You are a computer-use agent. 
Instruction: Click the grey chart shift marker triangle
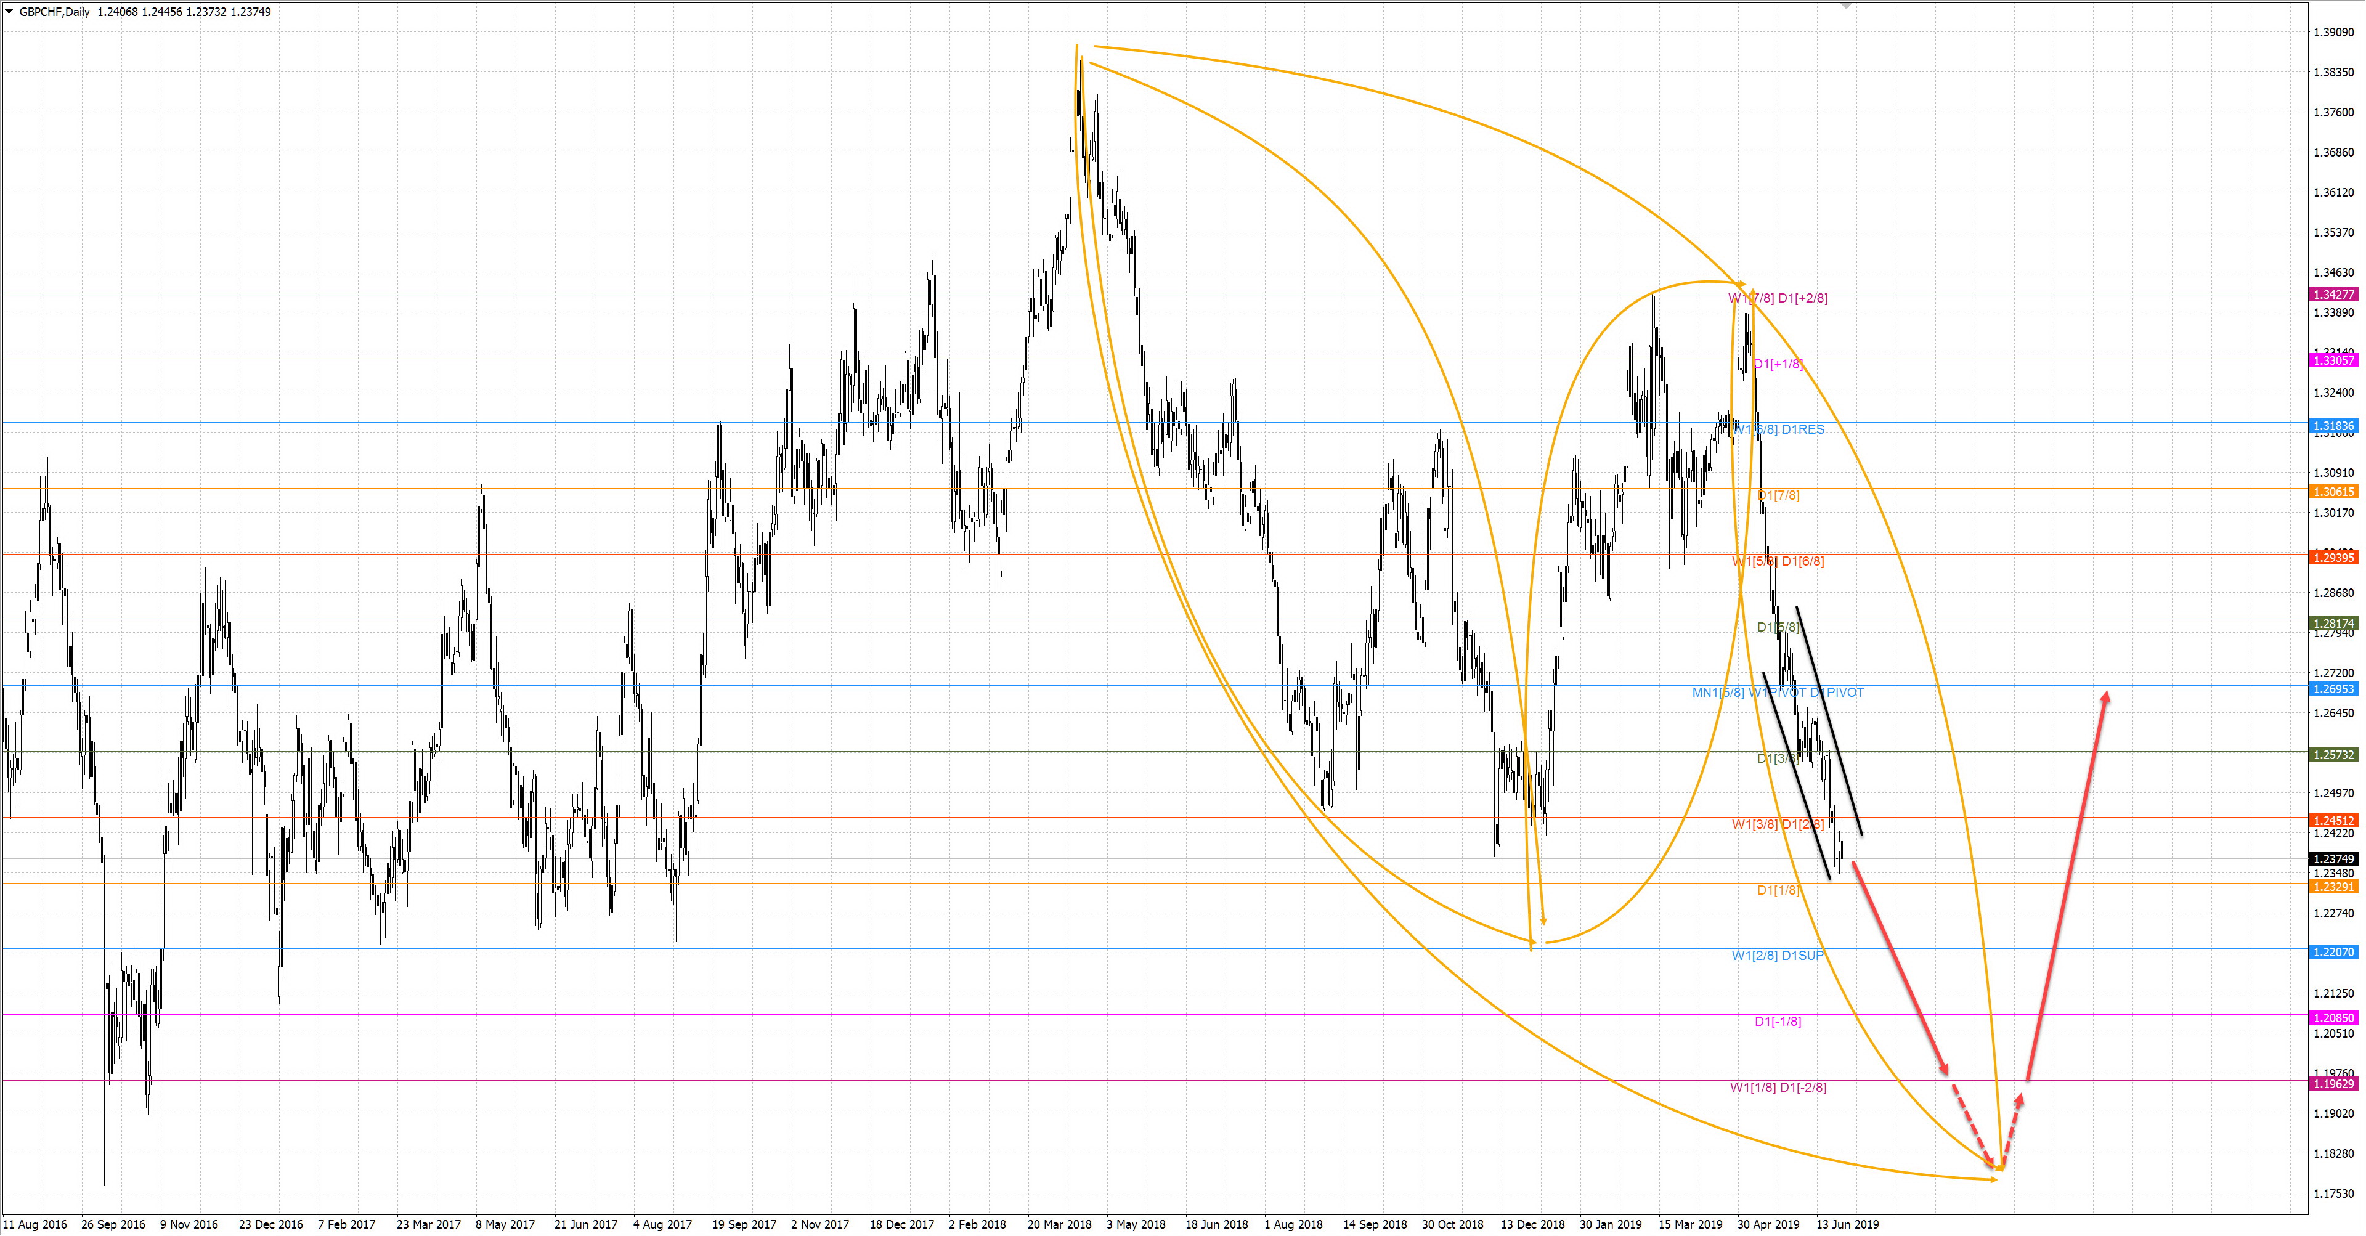(1846, 6)
